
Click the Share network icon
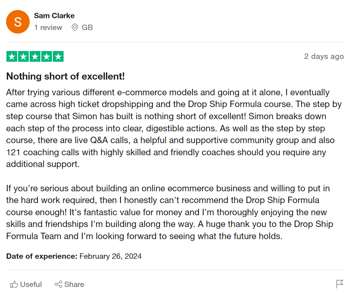pyautogui.click(x=58, y=284)
